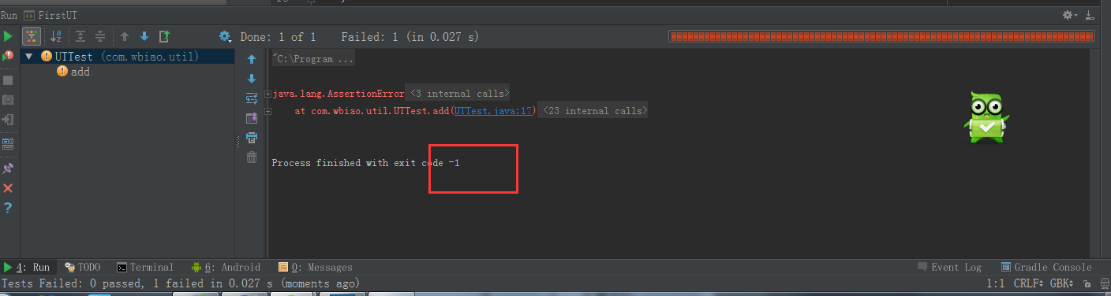
Task: Click the Stop process square icon
Action: pos(8,80)
